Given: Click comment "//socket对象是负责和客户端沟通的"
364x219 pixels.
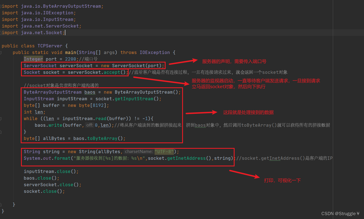Looking at the screenshot, I should tap(61, 85).
